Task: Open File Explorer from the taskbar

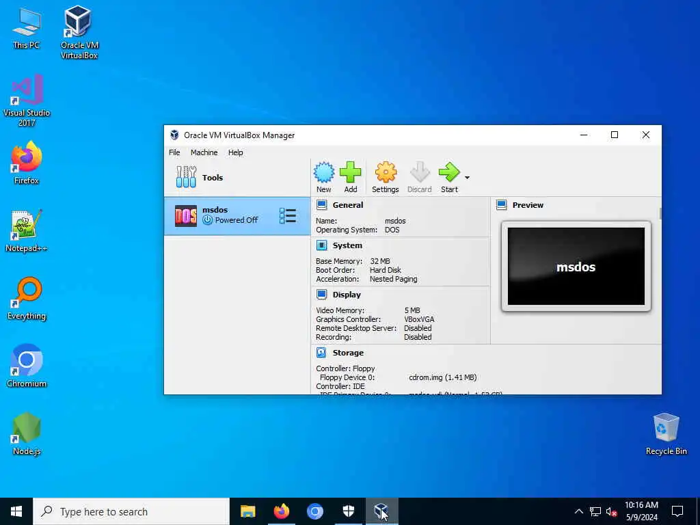Action: (247, 511)
